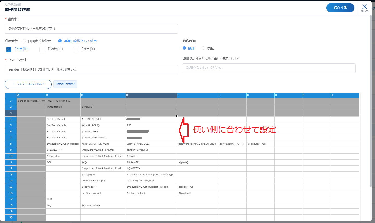Click the host=${IMAP_SERVER} cell
The height and width of the screenshot is (223, 375).
point(103,144)
